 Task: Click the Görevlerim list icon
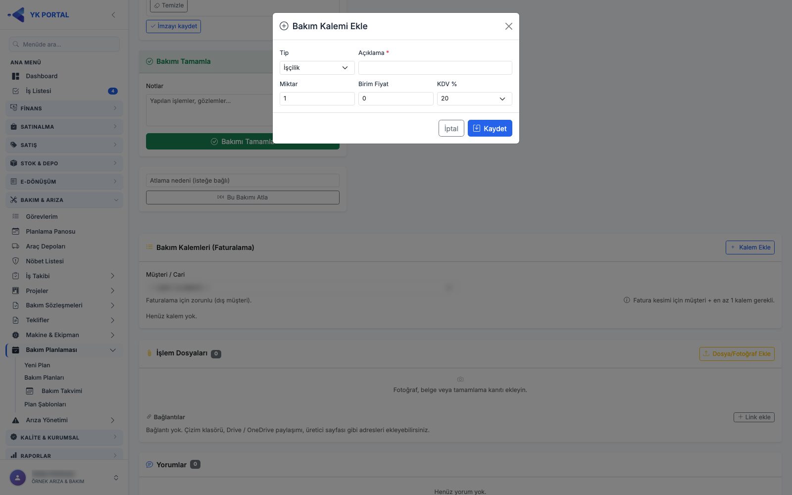[x=15, y=216]
